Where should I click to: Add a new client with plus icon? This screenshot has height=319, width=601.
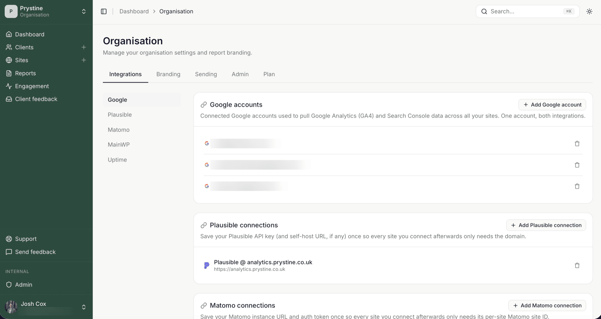tap(84, 47)
